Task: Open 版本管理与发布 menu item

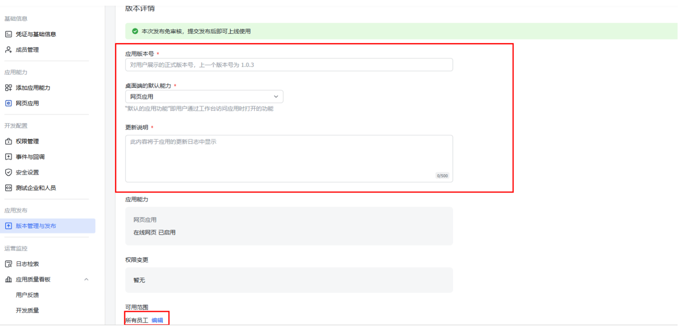Action: [36, 226]
